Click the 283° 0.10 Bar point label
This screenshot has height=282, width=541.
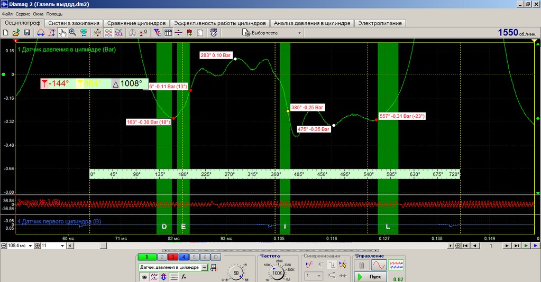(x=216, y=55)
